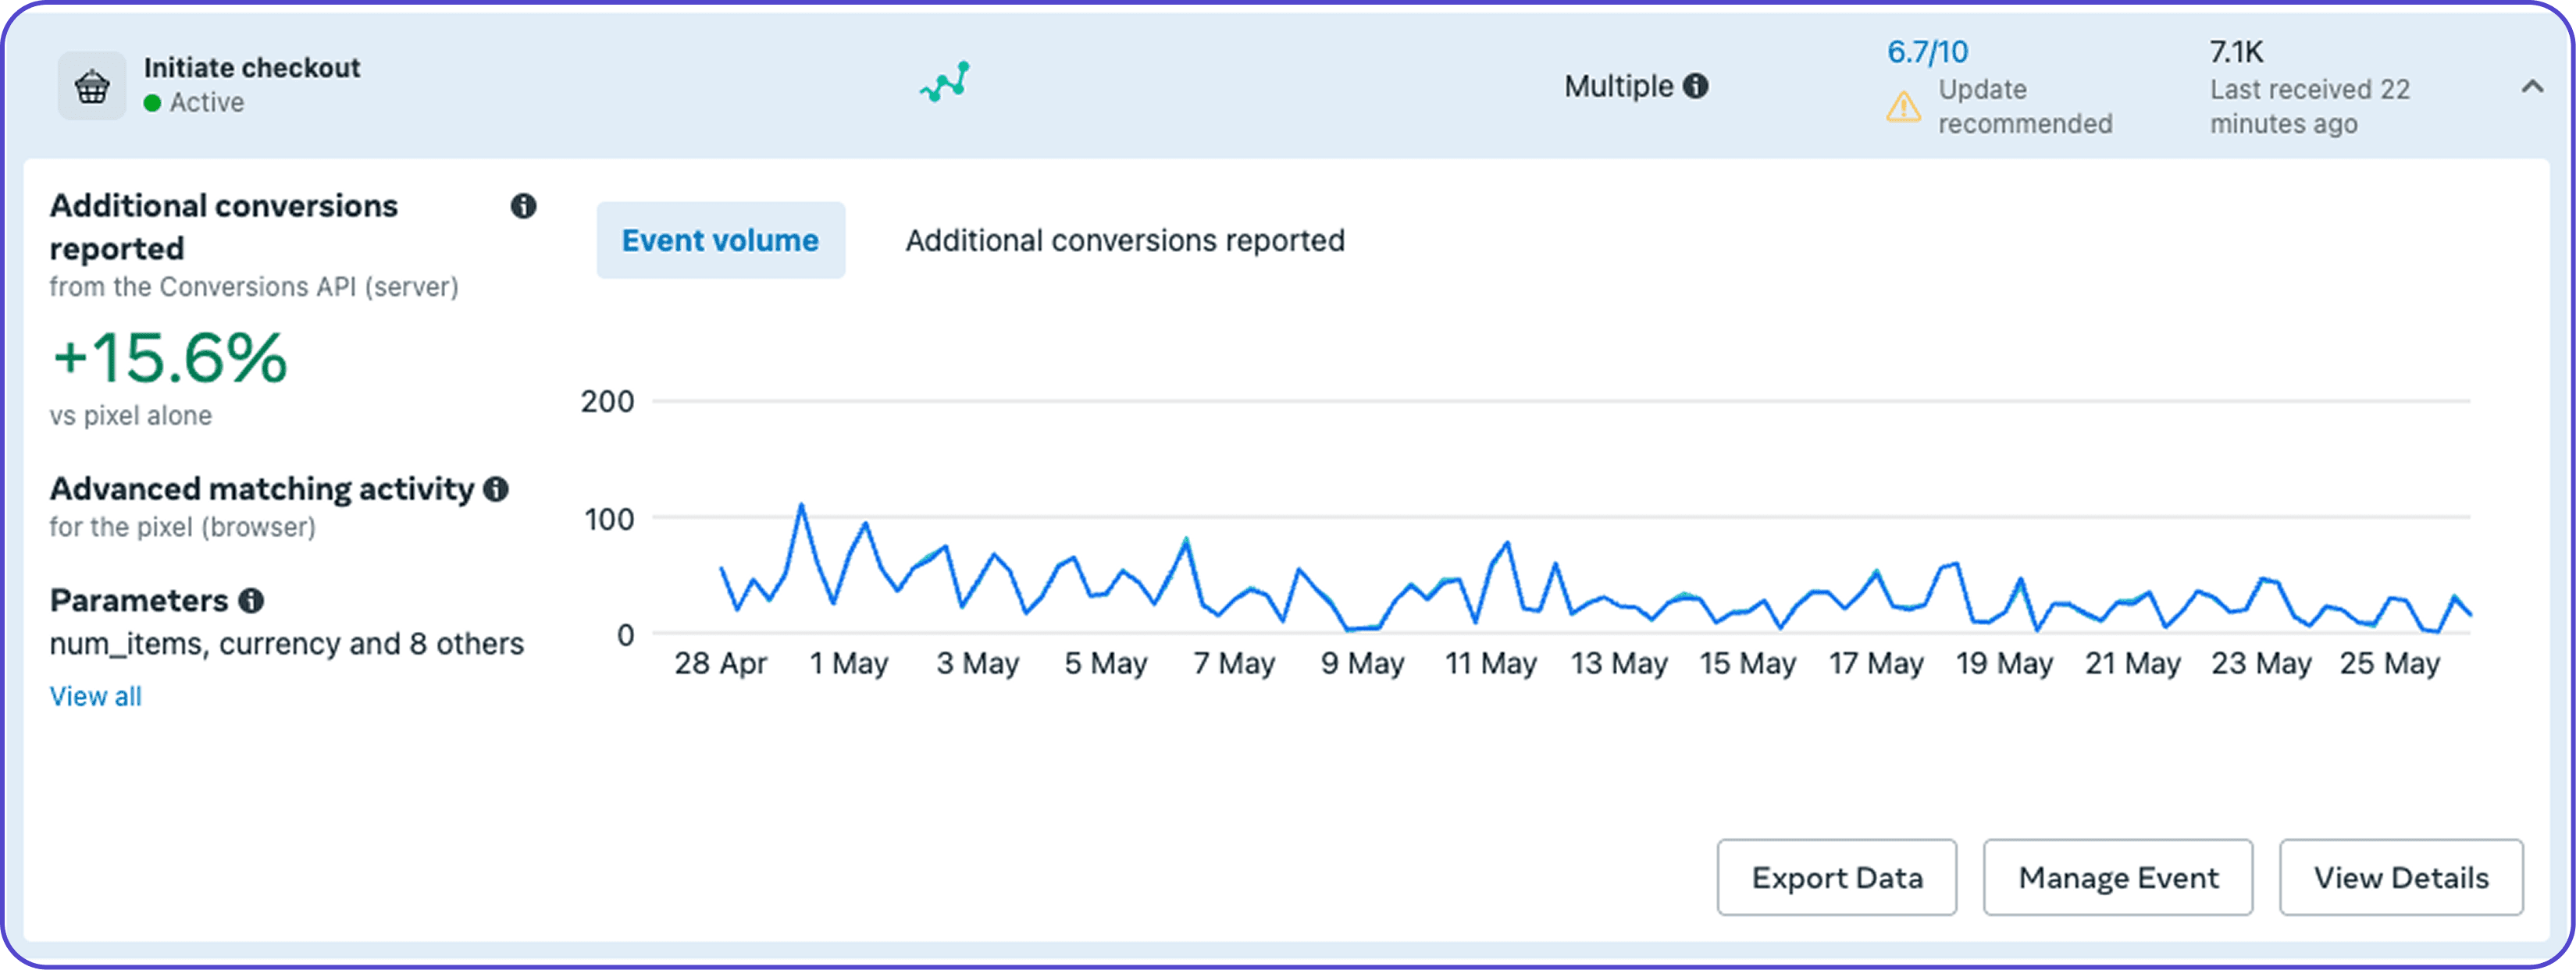
Task: Click the Initiate checkout basket icon
Action: pos(92,87)
